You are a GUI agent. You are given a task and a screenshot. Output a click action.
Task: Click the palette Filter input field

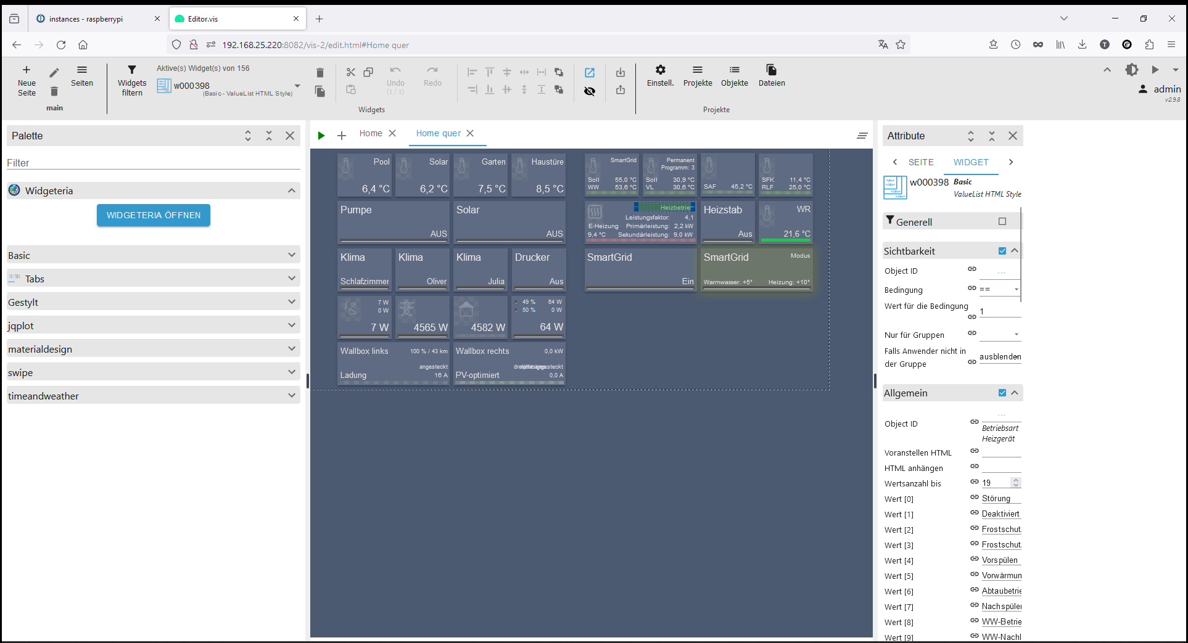154,163
